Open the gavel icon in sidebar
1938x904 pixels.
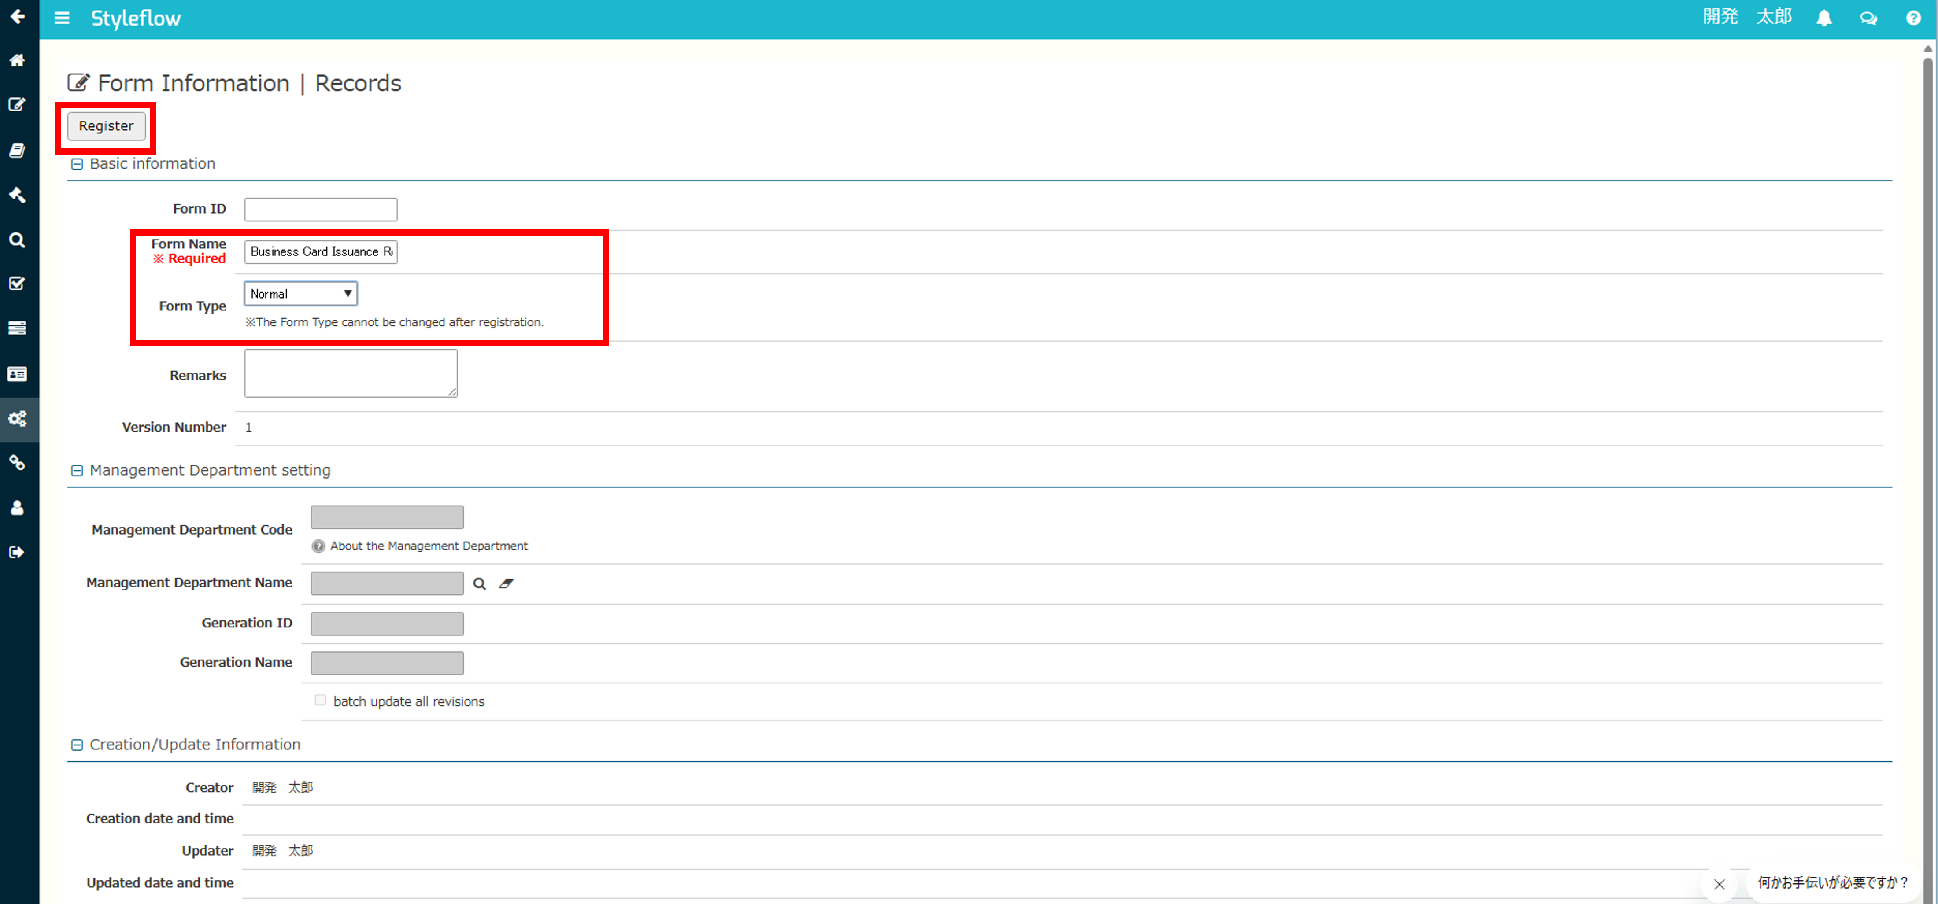pyautogui.click(x=17, y=195)
